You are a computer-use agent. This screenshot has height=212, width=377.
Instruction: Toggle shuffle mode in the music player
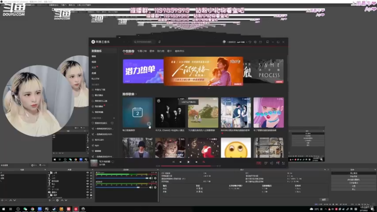[x=173, y=162]
